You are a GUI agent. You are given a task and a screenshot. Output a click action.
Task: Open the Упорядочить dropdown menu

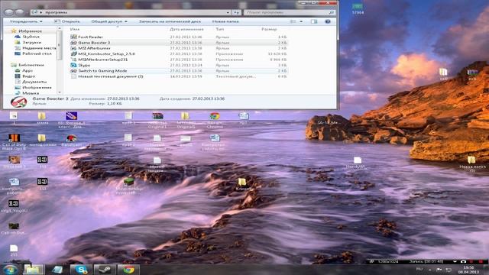pos(26,21)
